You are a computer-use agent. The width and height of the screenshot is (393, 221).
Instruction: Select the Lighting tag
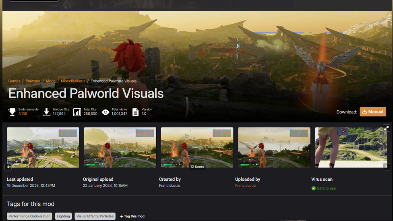(x=63, y=216)
